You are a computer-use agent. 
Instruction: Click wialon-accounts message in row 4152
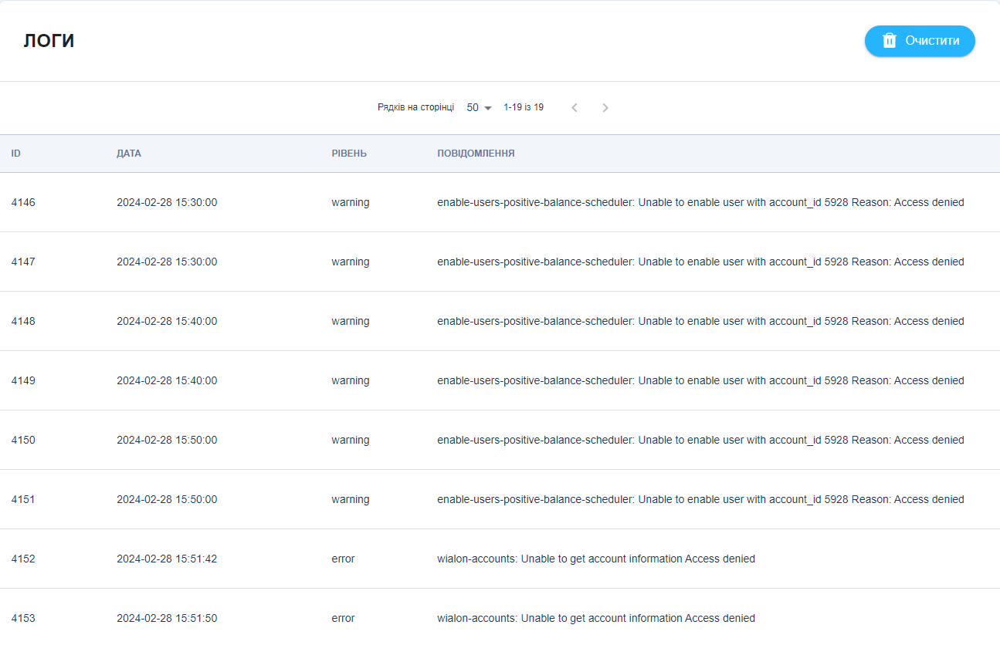tap(596, 559)
